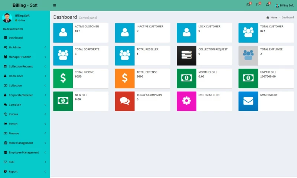This screenshot has width=297, height=178.
Task: Click Total Income green dollar icon
Action: click(63, 78)
